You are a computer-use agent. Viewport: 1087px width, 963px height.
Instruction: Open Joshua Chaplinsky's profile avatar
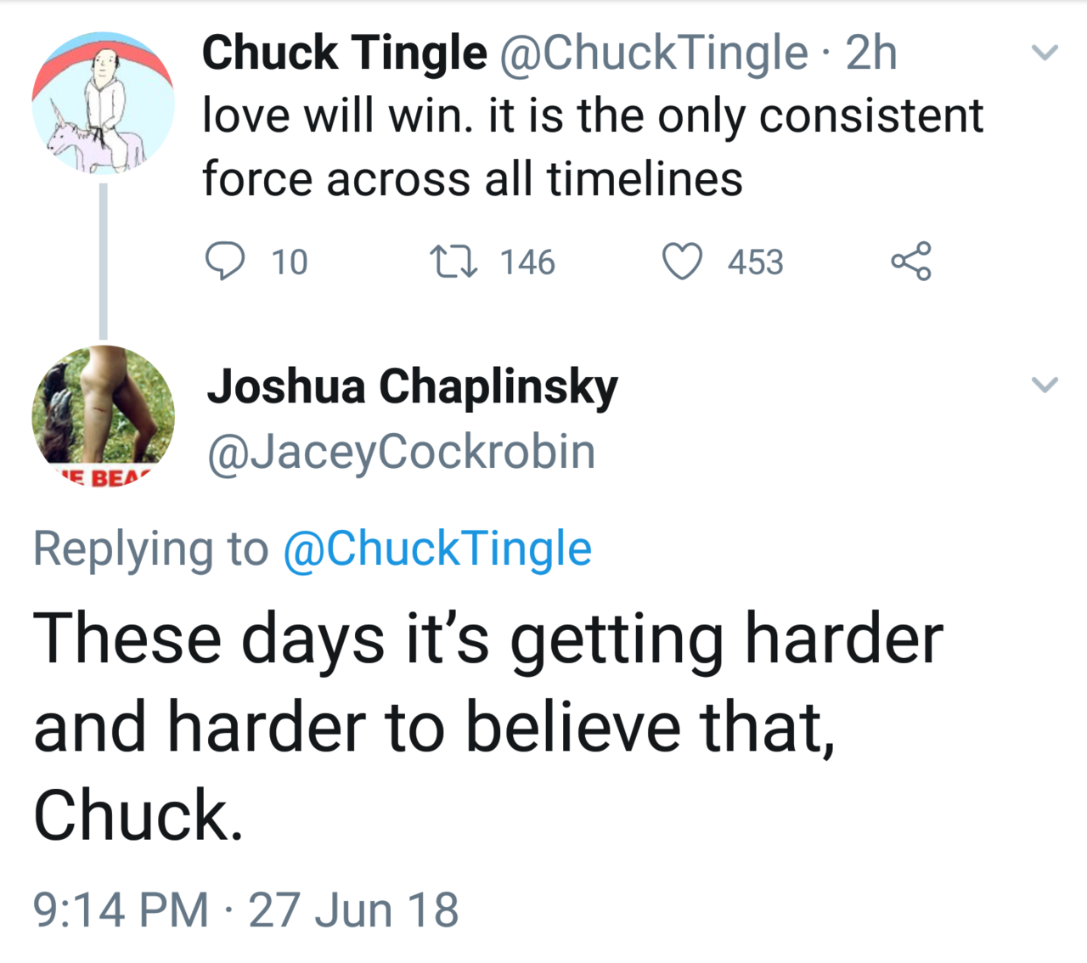click(x=104, y=417)
